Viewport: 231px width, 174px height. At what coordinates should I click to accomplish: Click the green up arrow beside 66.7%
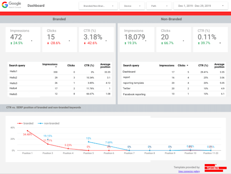tap(162, 43)
